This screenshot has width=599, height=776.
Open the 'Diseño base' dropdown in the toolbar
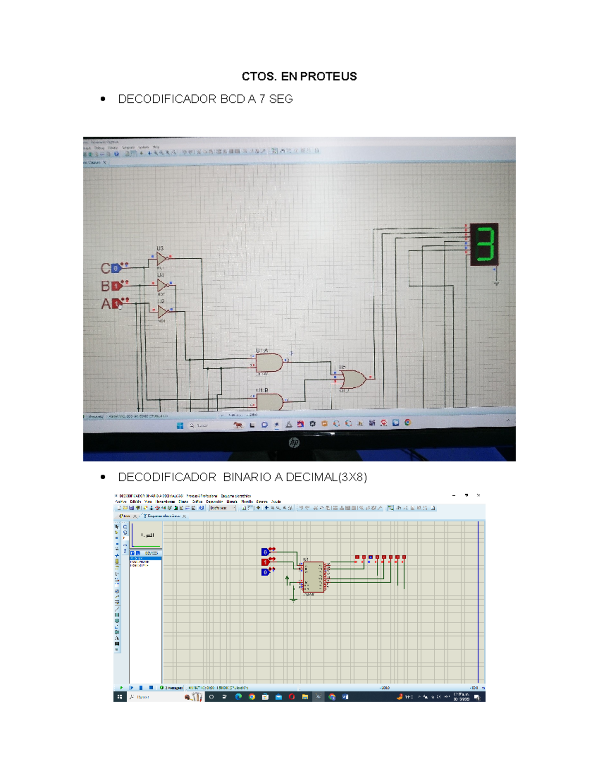click(223, 508)
